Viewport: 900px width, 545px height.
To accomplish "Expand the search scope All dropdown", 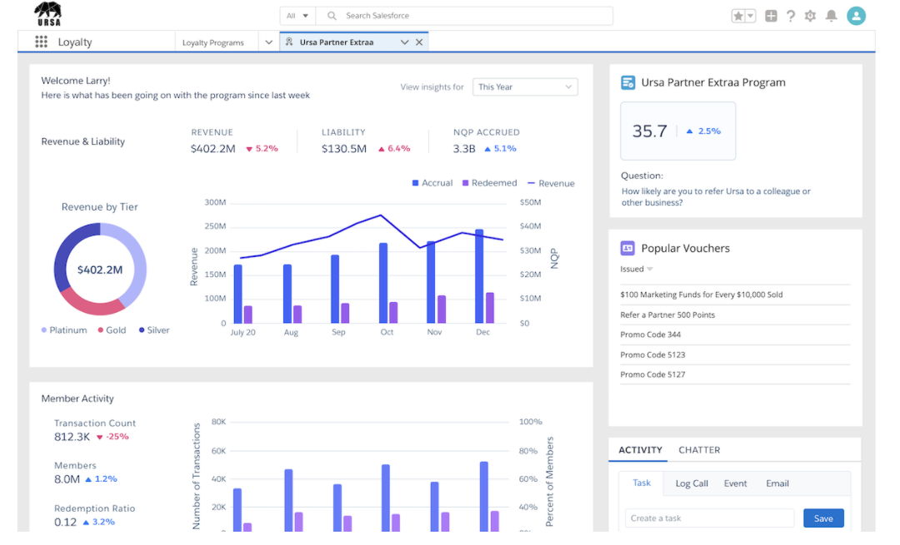I will pyautogui.click(x=297, y=16).
